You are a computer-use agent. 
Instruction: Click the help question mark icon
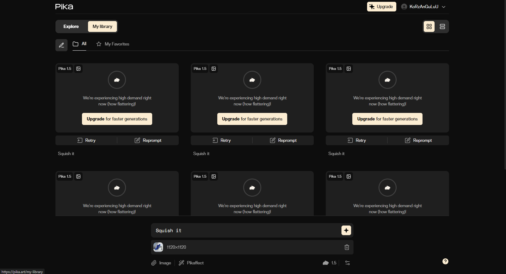[x=445, y=261]
